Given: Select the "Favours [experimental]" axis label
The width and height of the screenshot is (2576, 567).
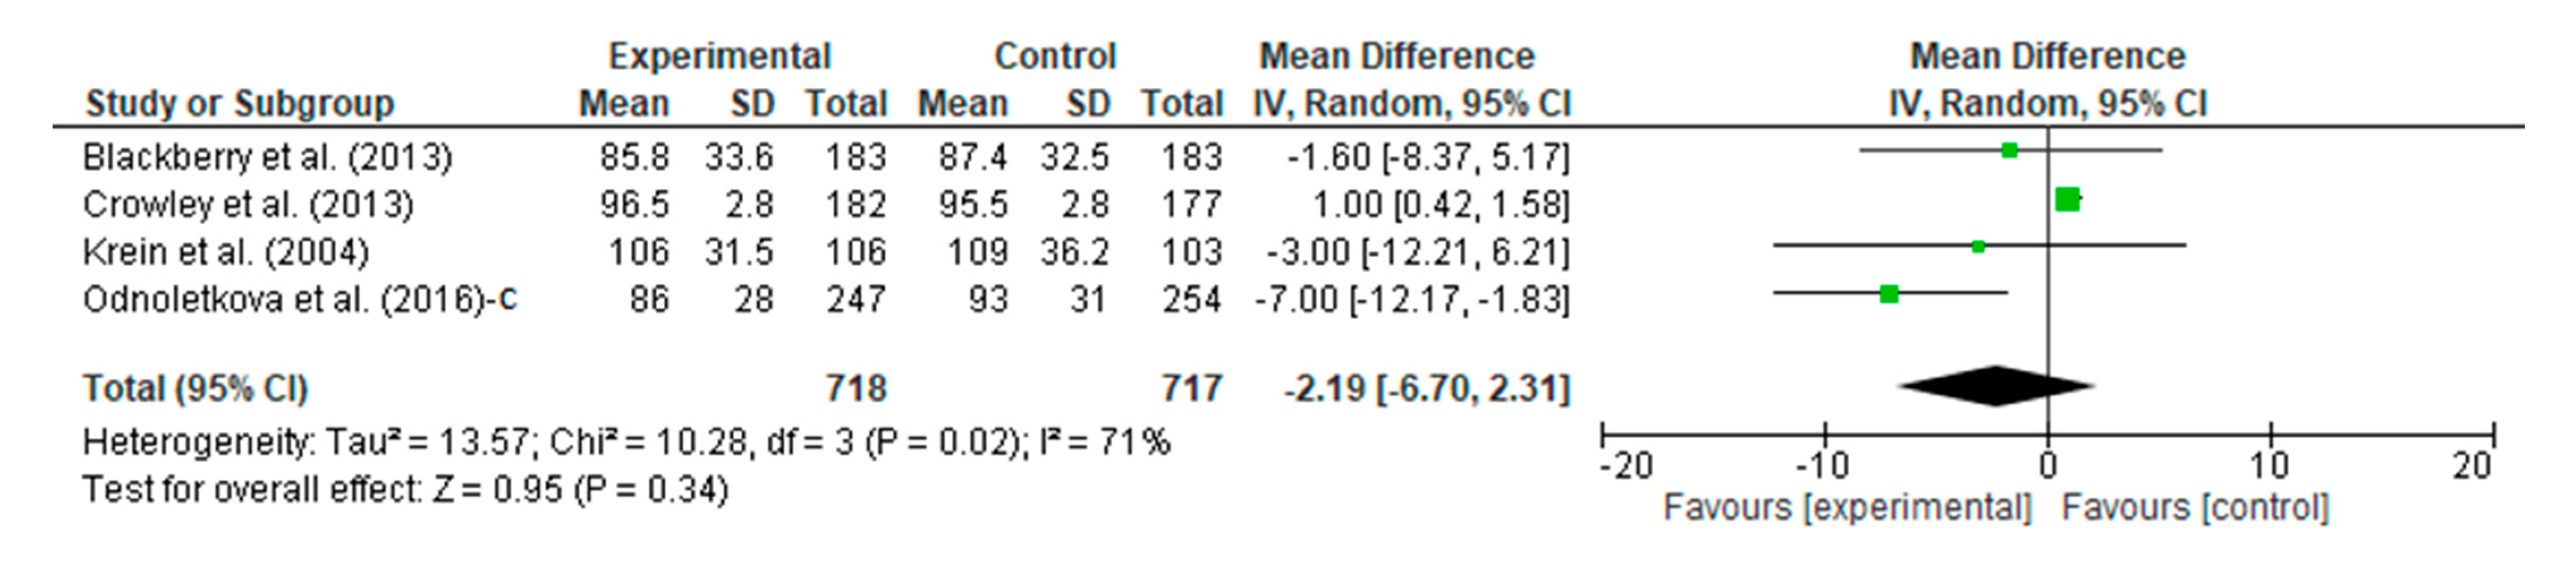Looking at the screenshot, I should pos(1847,508).
